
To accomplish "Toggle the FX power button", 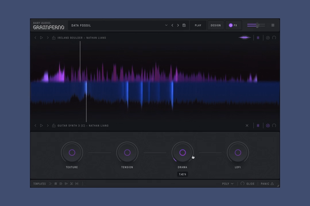I will (230, 25).
